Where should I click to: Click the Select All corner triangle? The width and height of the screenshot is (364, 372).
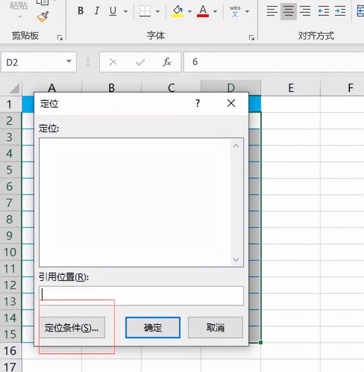pos(14,89)
